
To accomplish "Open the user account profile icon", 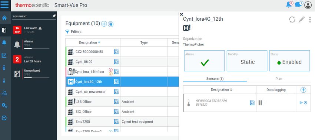I will (x=308, y=5).
